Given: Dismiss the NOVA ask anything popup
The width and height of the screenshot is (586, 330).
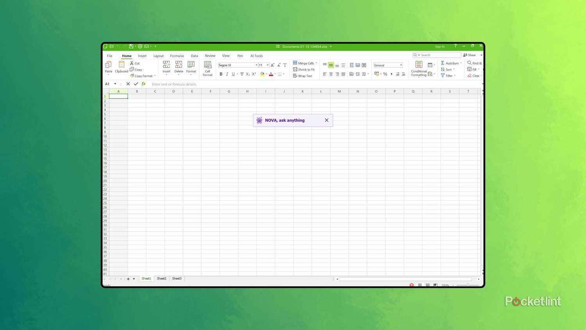Looking at the screenshot, I should coord(327,120).
